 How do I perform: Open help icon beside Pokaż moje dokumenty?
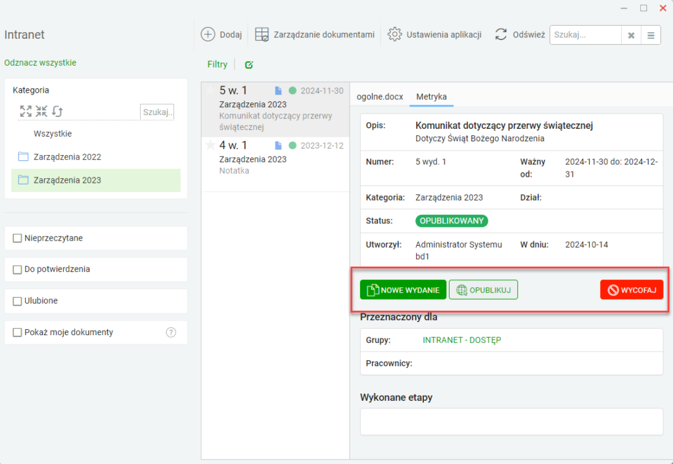click(171, 332)
